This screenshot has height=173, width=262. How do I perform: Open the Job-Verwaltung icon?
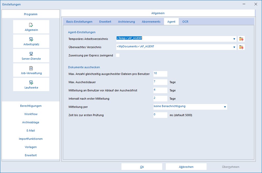coord(31,70)
